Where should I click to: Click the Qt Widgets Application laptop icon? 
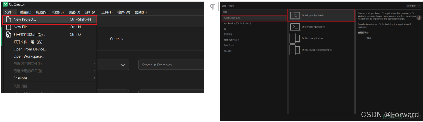click(295, 16)
